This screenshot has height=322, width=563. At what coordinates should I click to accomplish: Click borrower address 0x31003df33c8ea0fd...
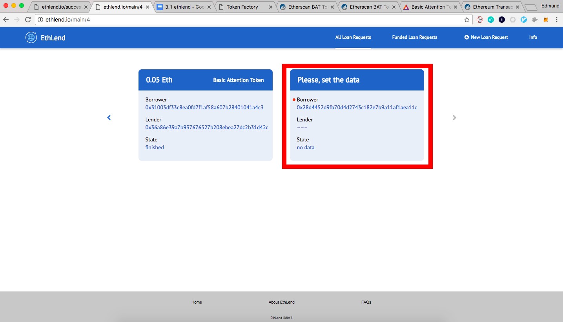click(204, 107)
